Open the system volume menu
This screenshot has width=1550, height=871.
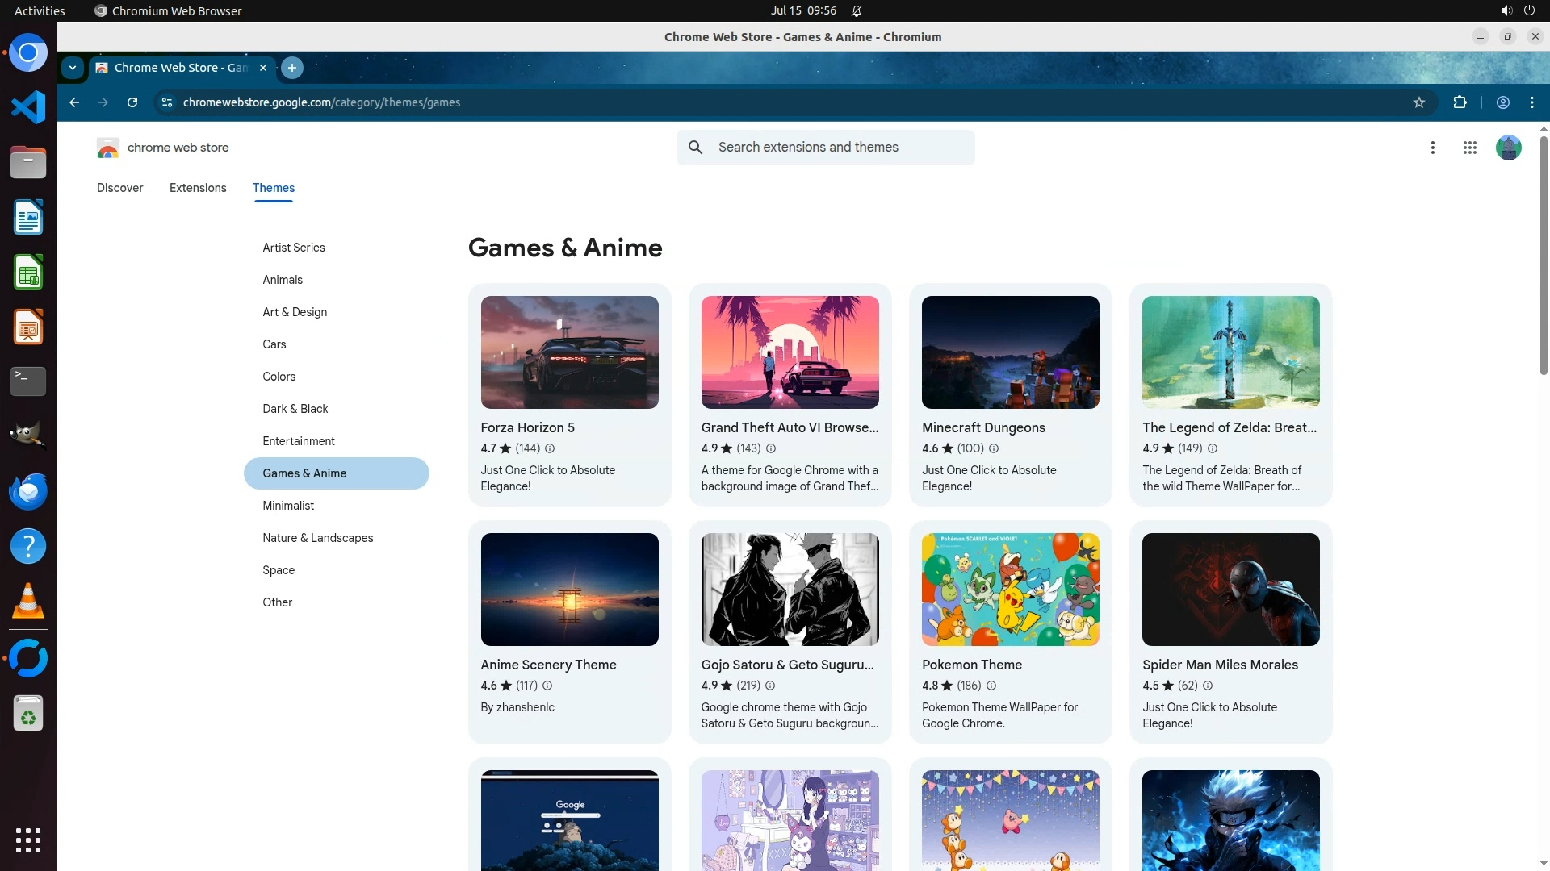1506,10
